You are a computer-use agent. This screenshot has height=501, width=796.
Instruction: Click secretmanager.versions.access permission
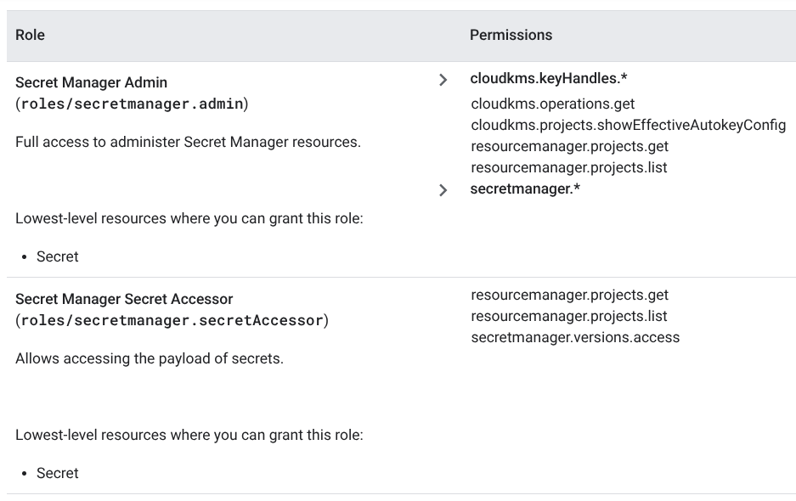(575, 338)
